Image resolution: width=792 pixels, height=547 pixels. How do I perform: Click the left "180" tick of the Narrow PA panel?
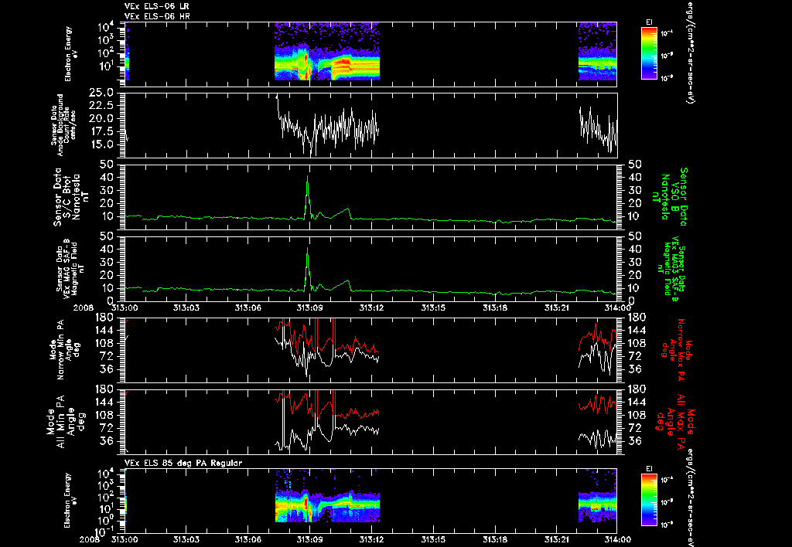click(x=105, y=318)
